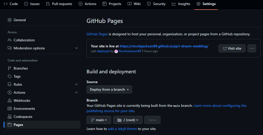Open the three-dots site options menu
263x135 pixels.
tap(252, 48)
